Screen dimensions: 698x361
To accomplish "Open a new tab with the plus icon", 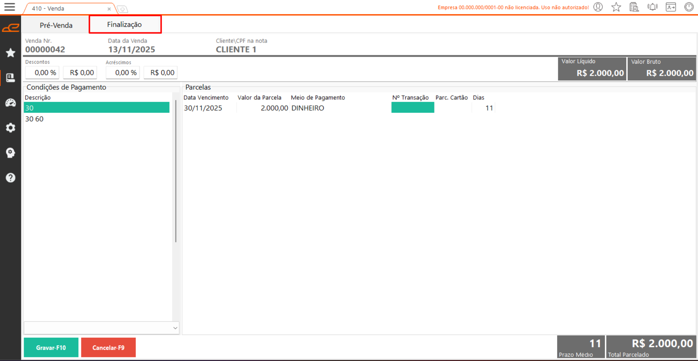I will point(123,9).
